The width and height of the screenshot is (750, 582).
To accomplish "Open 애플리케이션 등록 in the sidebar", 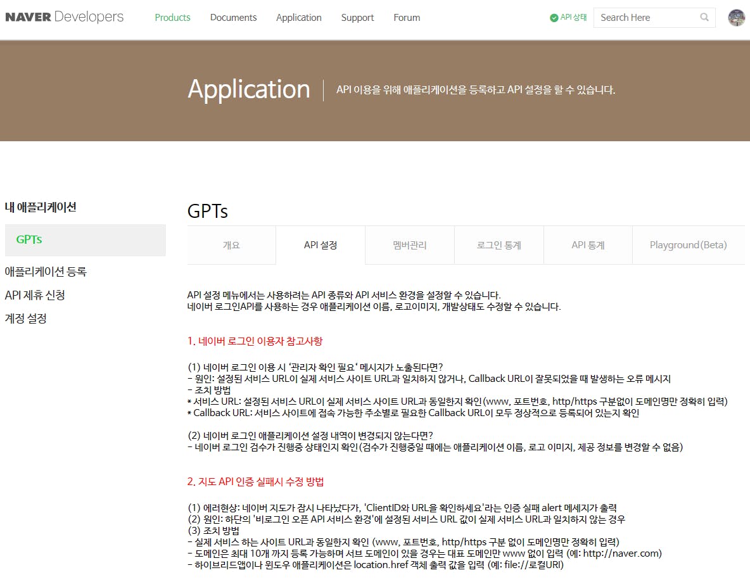I will point(46,272).
